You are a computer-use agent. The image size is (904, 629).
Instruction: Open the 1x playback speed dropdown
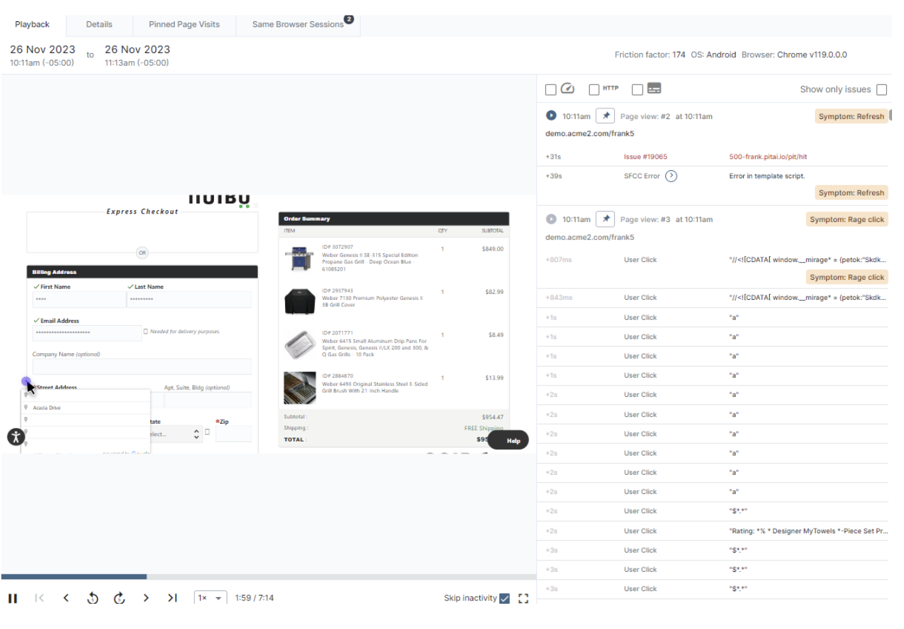[210, 598]
